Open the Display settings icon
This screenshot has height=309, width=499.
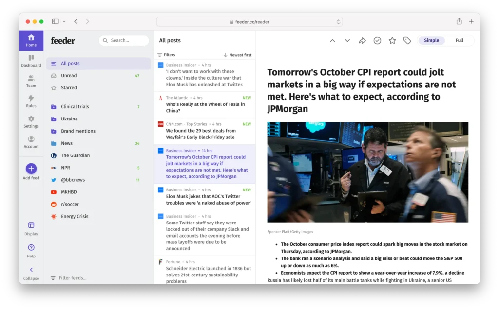coord(31,225)
